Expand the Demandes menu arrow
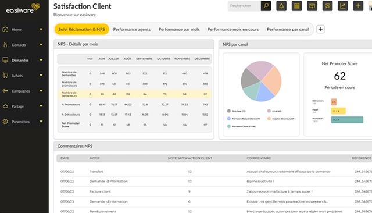 (41, 60)
